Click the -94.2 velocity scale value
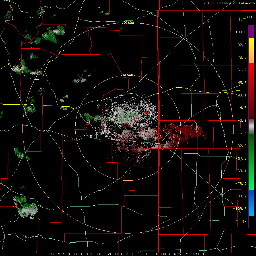 coord(241,196)
